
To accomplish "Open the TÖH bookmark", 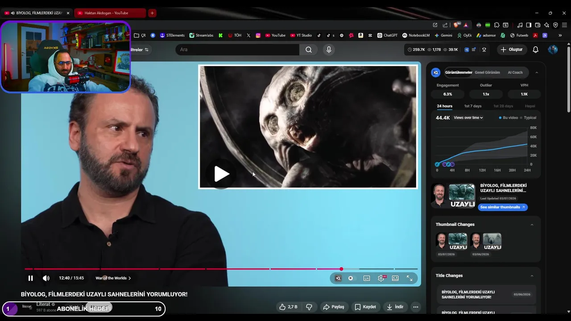I will (235, 35).
